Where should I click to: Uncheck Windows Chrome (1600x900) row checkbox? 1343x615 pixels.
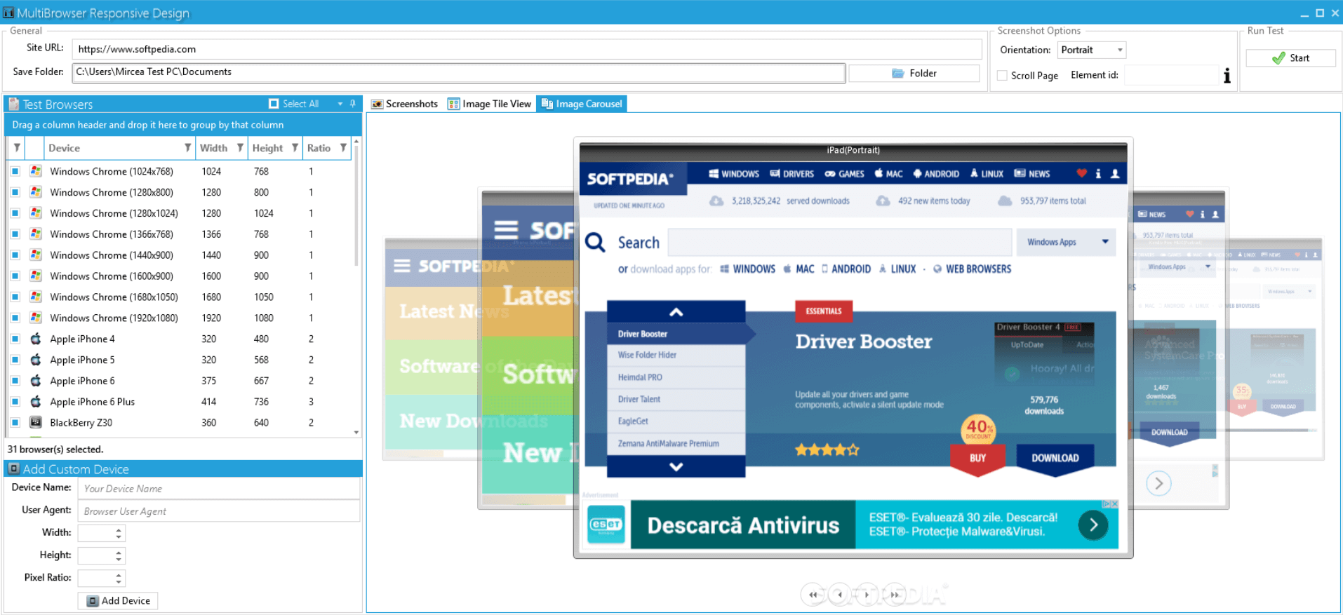[15, 276]
